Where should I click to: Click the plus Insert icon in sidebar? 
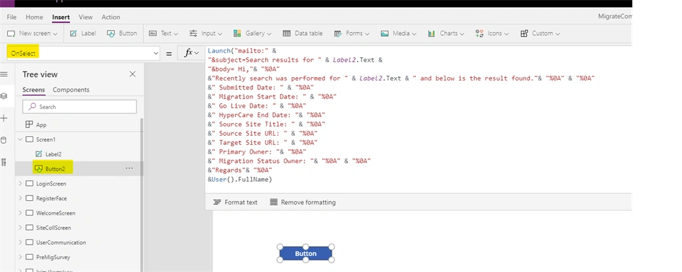4,118
